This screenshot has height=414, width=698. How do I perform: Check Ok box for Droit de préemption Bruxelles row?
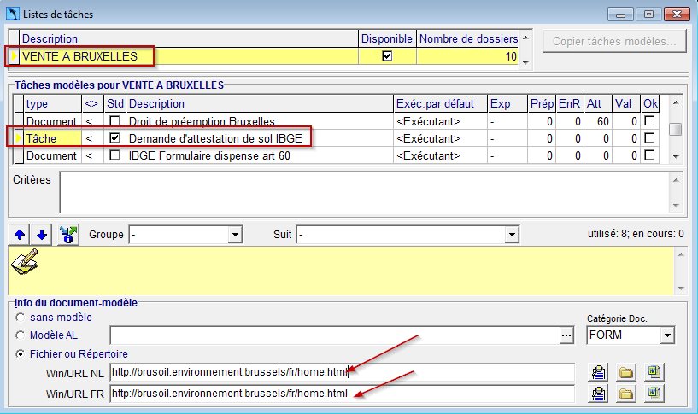coord(649,121)
